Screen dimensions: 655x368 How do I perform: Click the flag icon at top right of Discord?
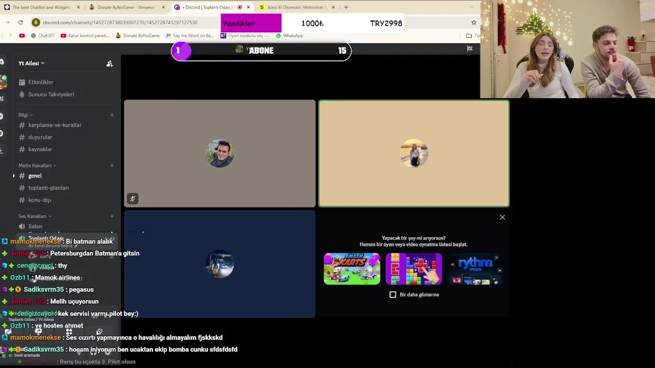coord(470,49)
